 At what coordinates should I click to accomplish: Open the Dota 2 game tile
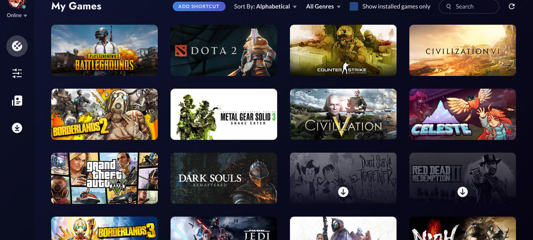click(224, 50)
